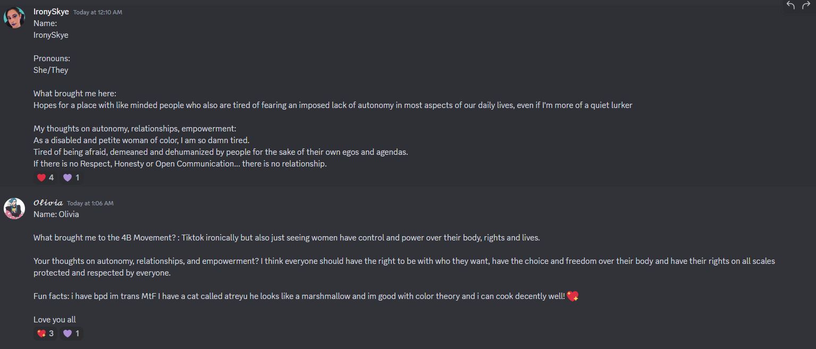Screen dimensions: 816x349
Task: Click the 'What brought me to the 4B Movement' line
Action: pos(287,238)
